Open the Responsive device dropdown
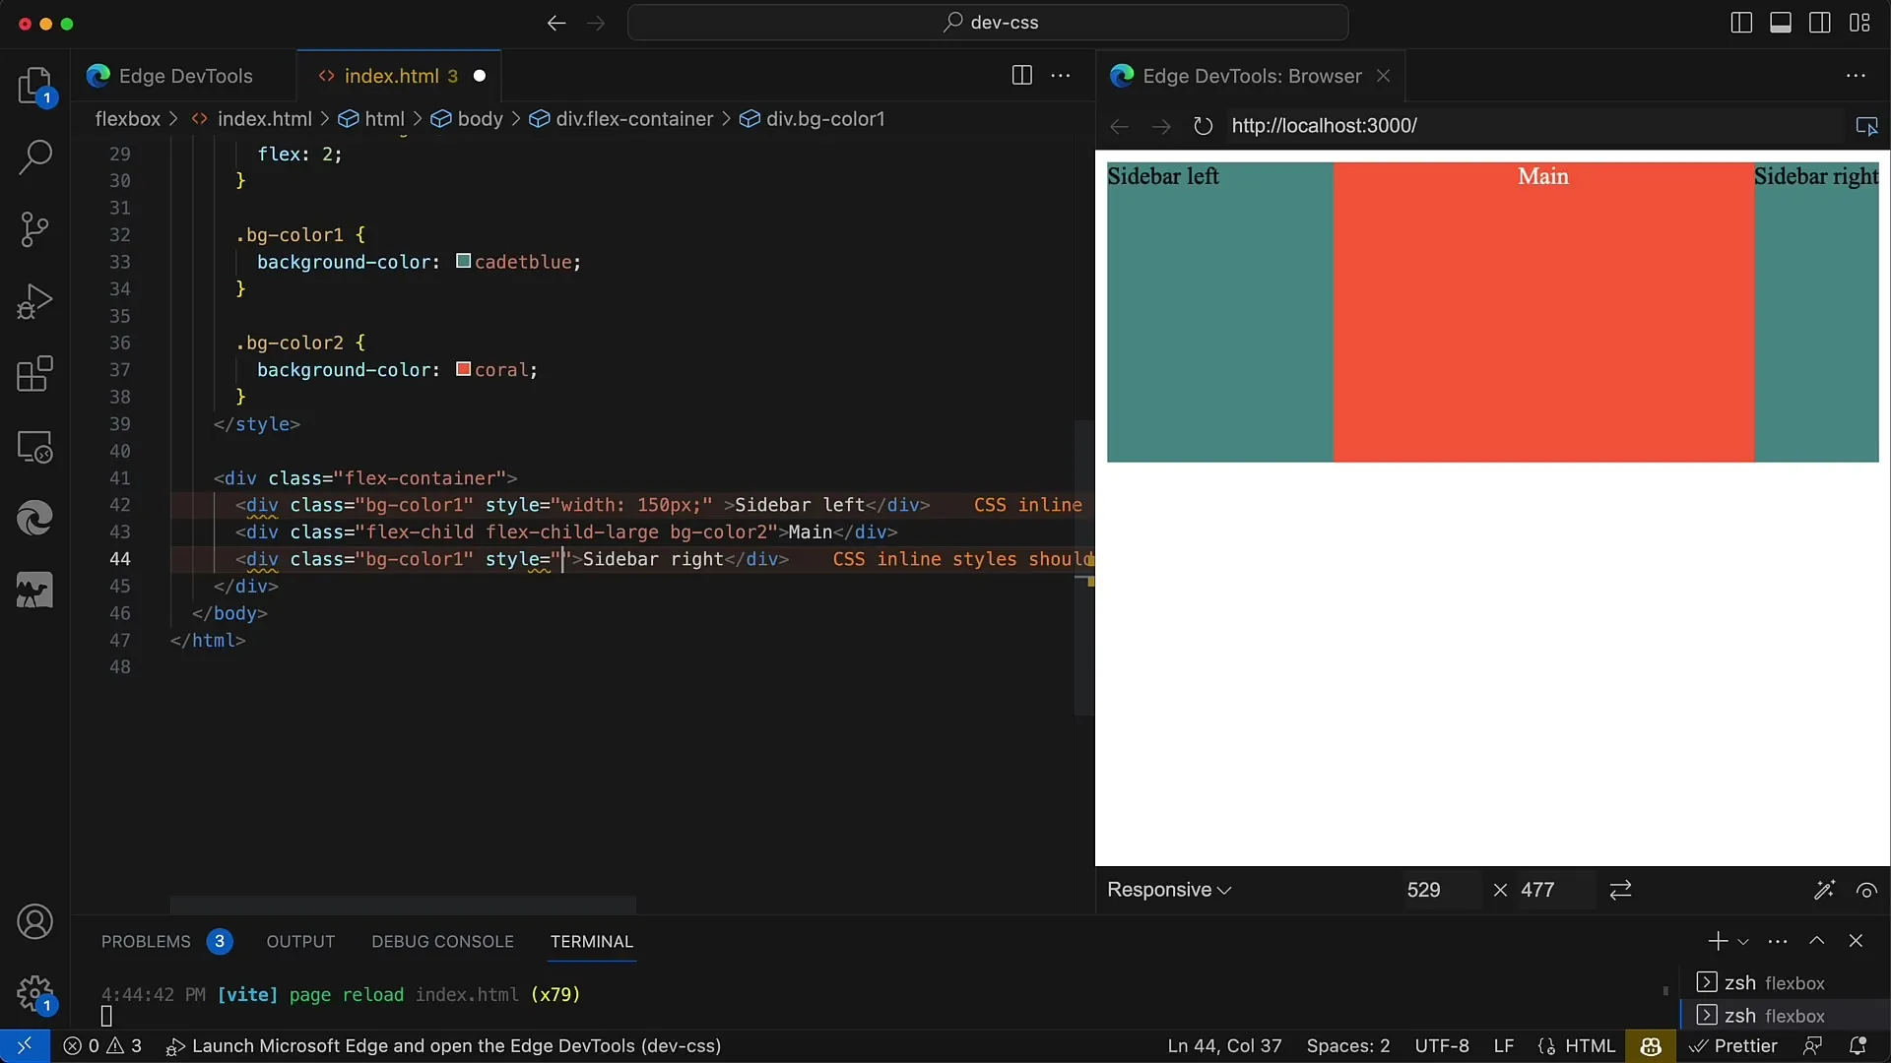 (x=1169, y=890)
